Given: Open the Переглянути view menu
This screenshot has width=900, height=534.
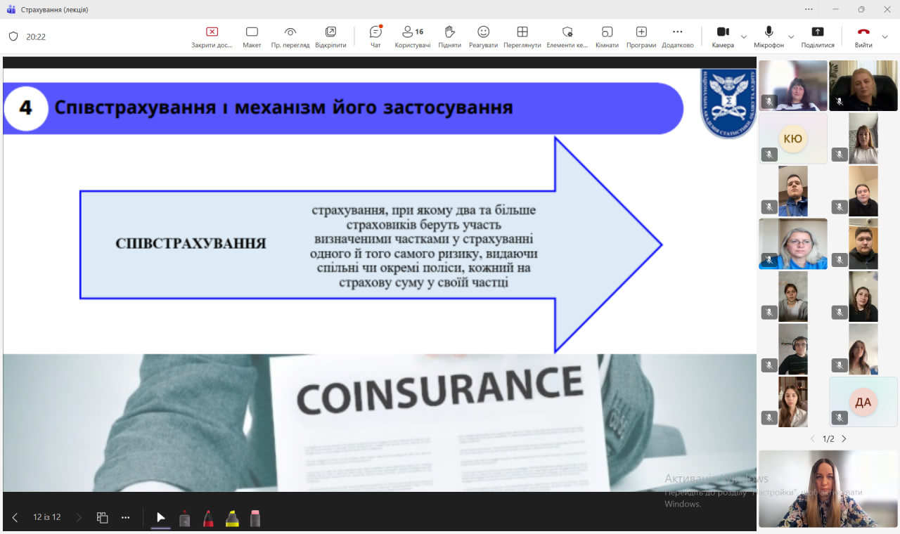Looking at the screenshot, I should [x=522, y=37].
